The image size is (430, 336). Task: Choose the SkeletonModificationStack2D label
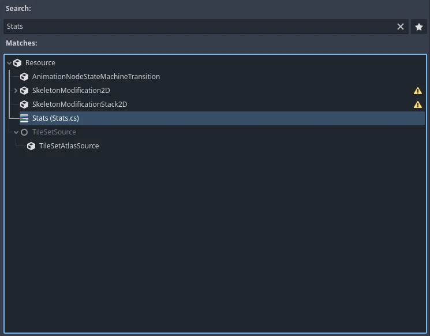click(80, 104)
